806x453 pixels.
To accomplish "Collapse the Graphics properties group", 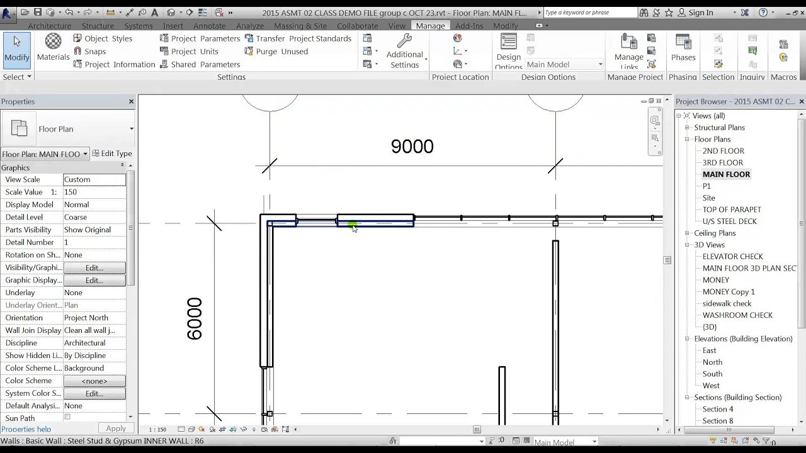I will click(122, 165).
